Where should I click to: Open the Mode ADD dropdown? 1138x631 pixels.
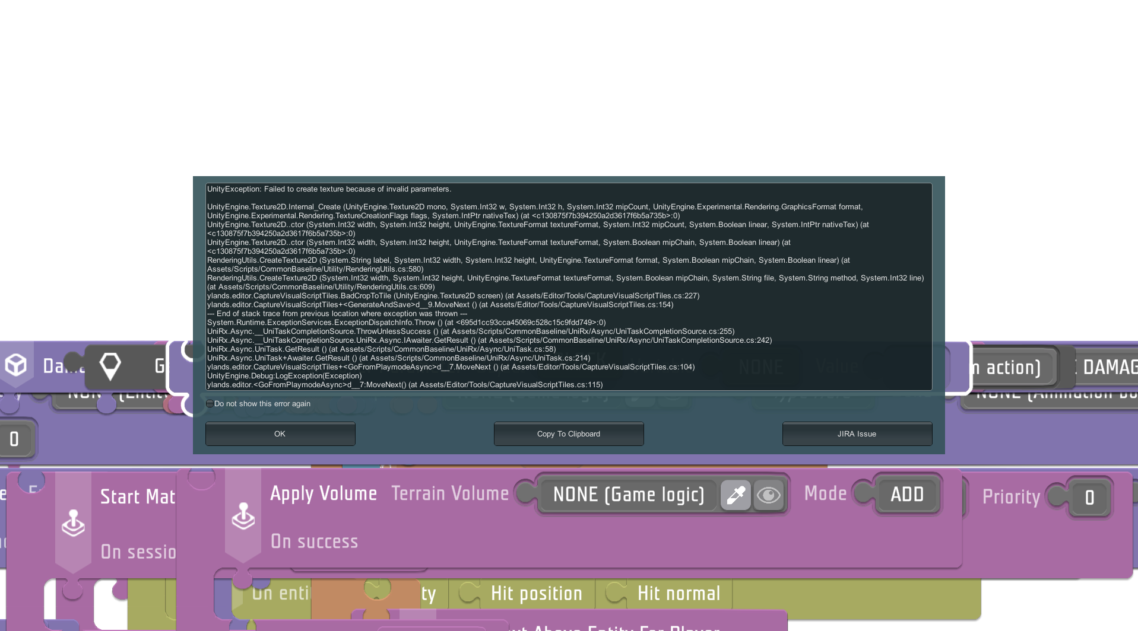(x=906, y=495)
